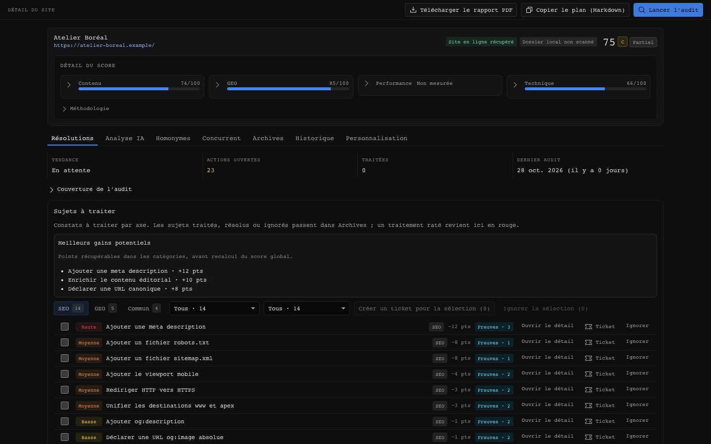Click ticket icon on Ajouter og:description row
Screen dimensions: 711x444
pos(589,421)
